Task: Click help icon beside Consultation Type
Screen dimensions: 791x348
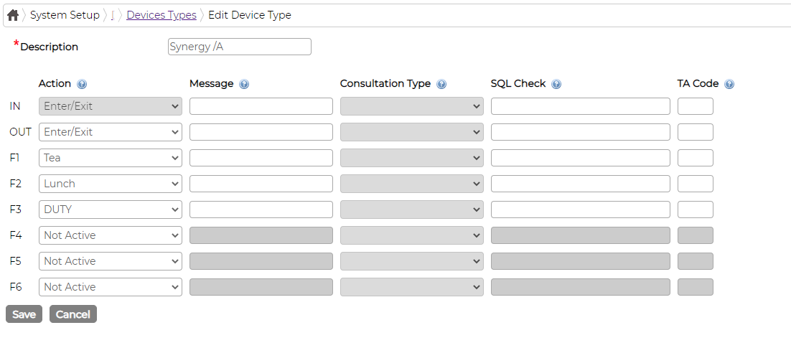Action: [441, 84]
